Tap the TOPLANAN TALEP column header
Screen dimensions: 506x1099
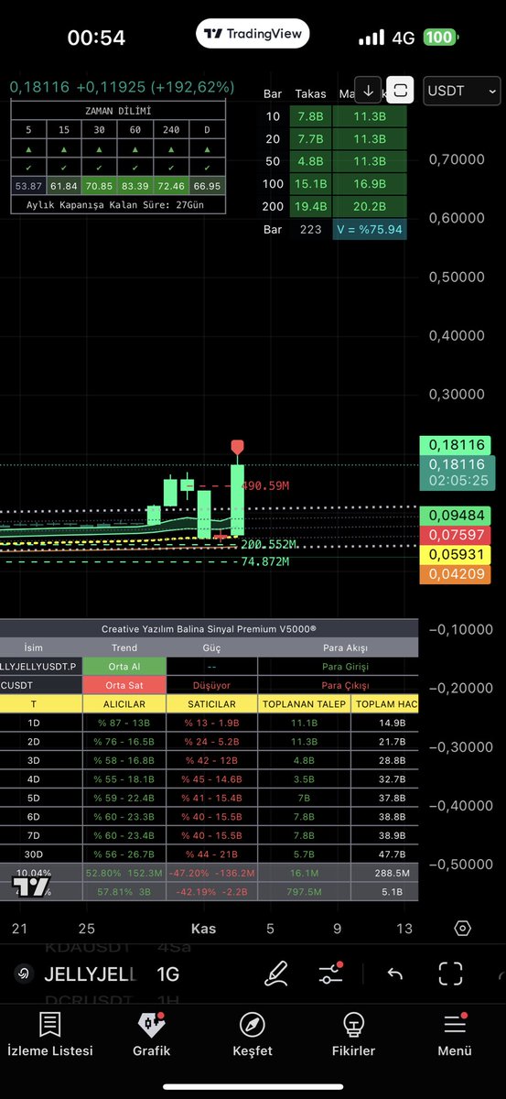[x=304, y=704]
